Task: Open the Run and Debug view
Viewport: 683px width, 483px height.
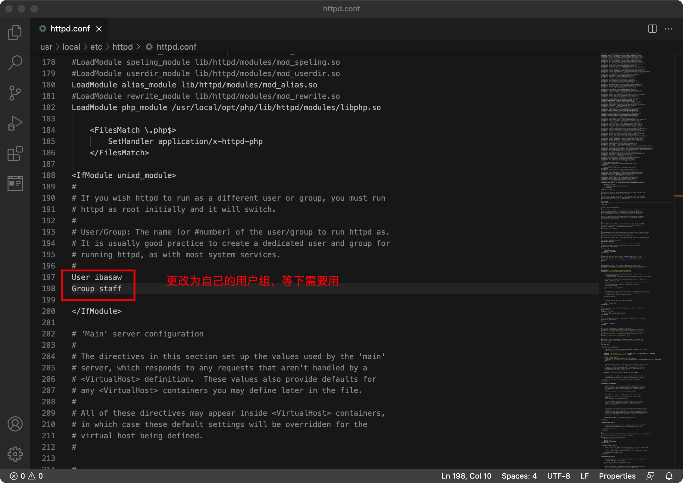Action: 15,123
